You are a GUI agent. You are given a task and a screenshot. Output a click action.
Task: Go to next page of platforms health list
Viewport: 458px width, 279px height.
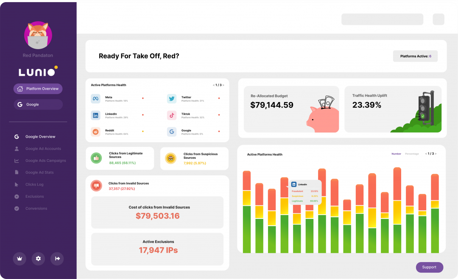[223, 85]
